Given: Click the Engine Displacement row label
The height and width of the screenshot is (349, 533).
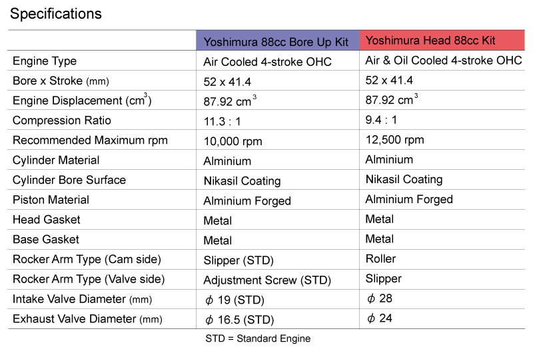Looking at the screenshot, I should [82, 101].
